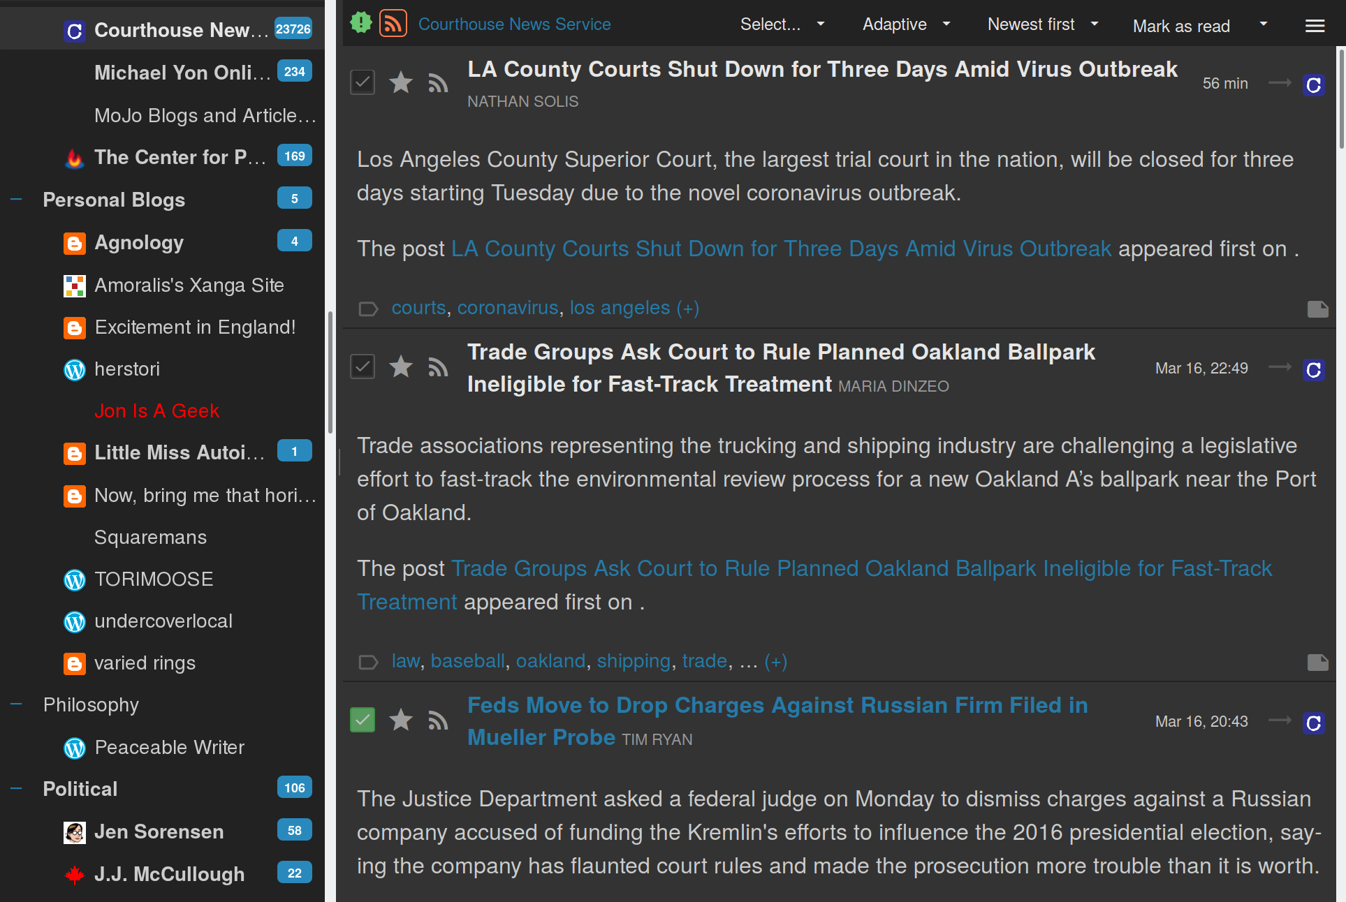Click the article list vertical scrollbar
1346x902 pixels.
click(1341, 98)
